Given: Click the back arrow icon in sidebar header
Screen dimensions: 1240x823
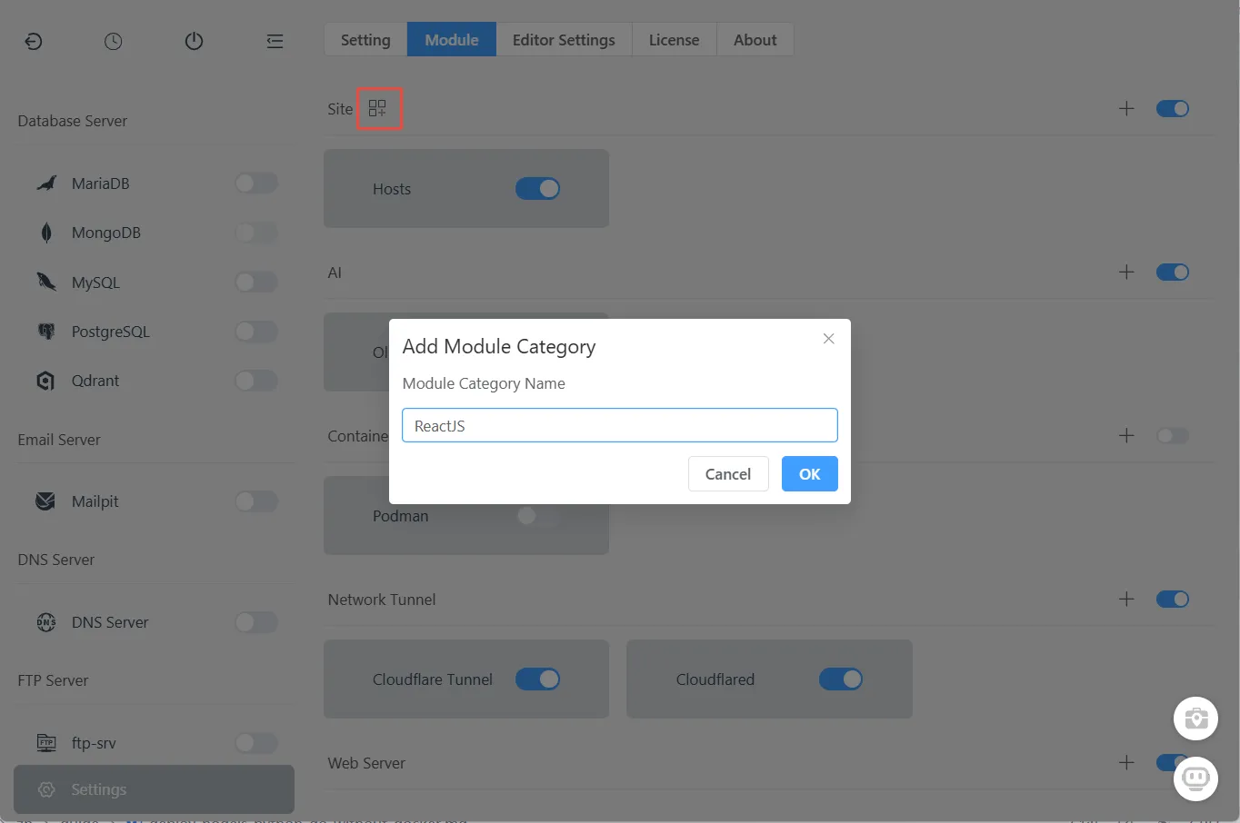Looking at the screenshot, I should pos(34,41).
